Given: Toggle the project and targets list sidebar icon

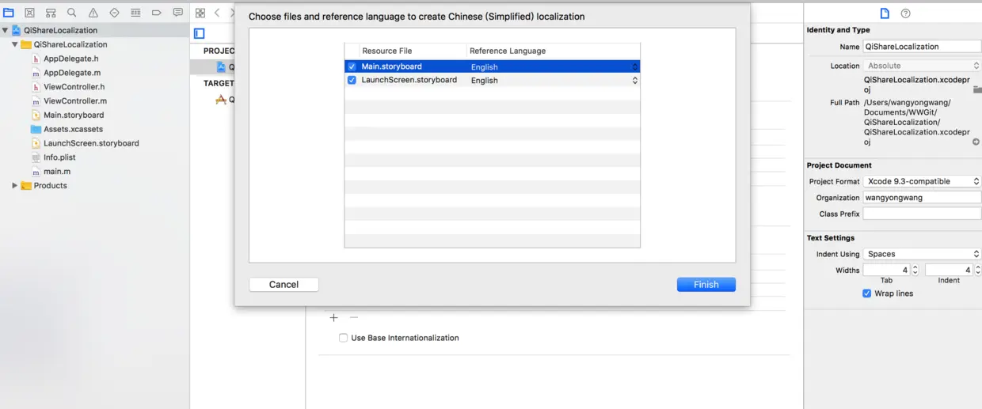Looking at the screenshot, I should pos(200,33).
